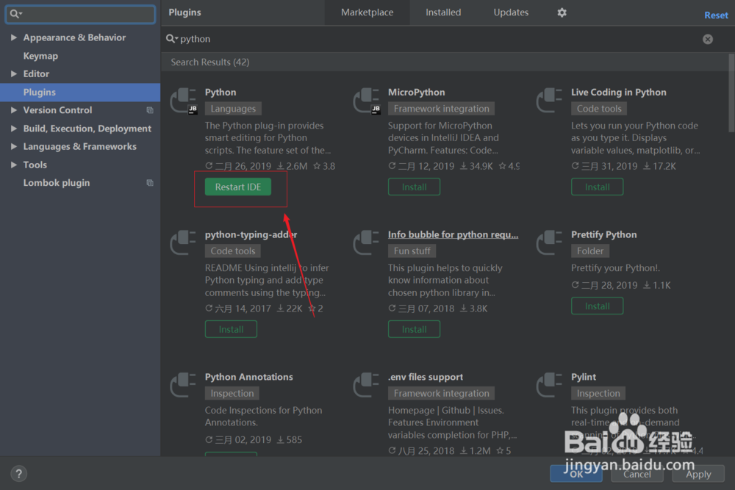The height and width of the screenshot is (490, 735).
Task: Open the Pylint plugin title
Action: [584, 377]
